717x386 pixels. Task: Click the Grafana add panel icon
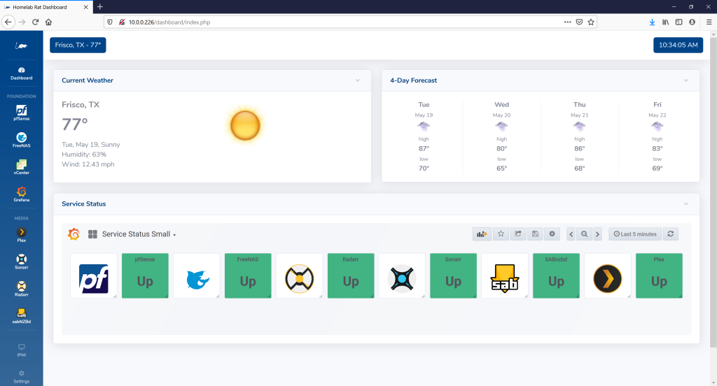482,234
